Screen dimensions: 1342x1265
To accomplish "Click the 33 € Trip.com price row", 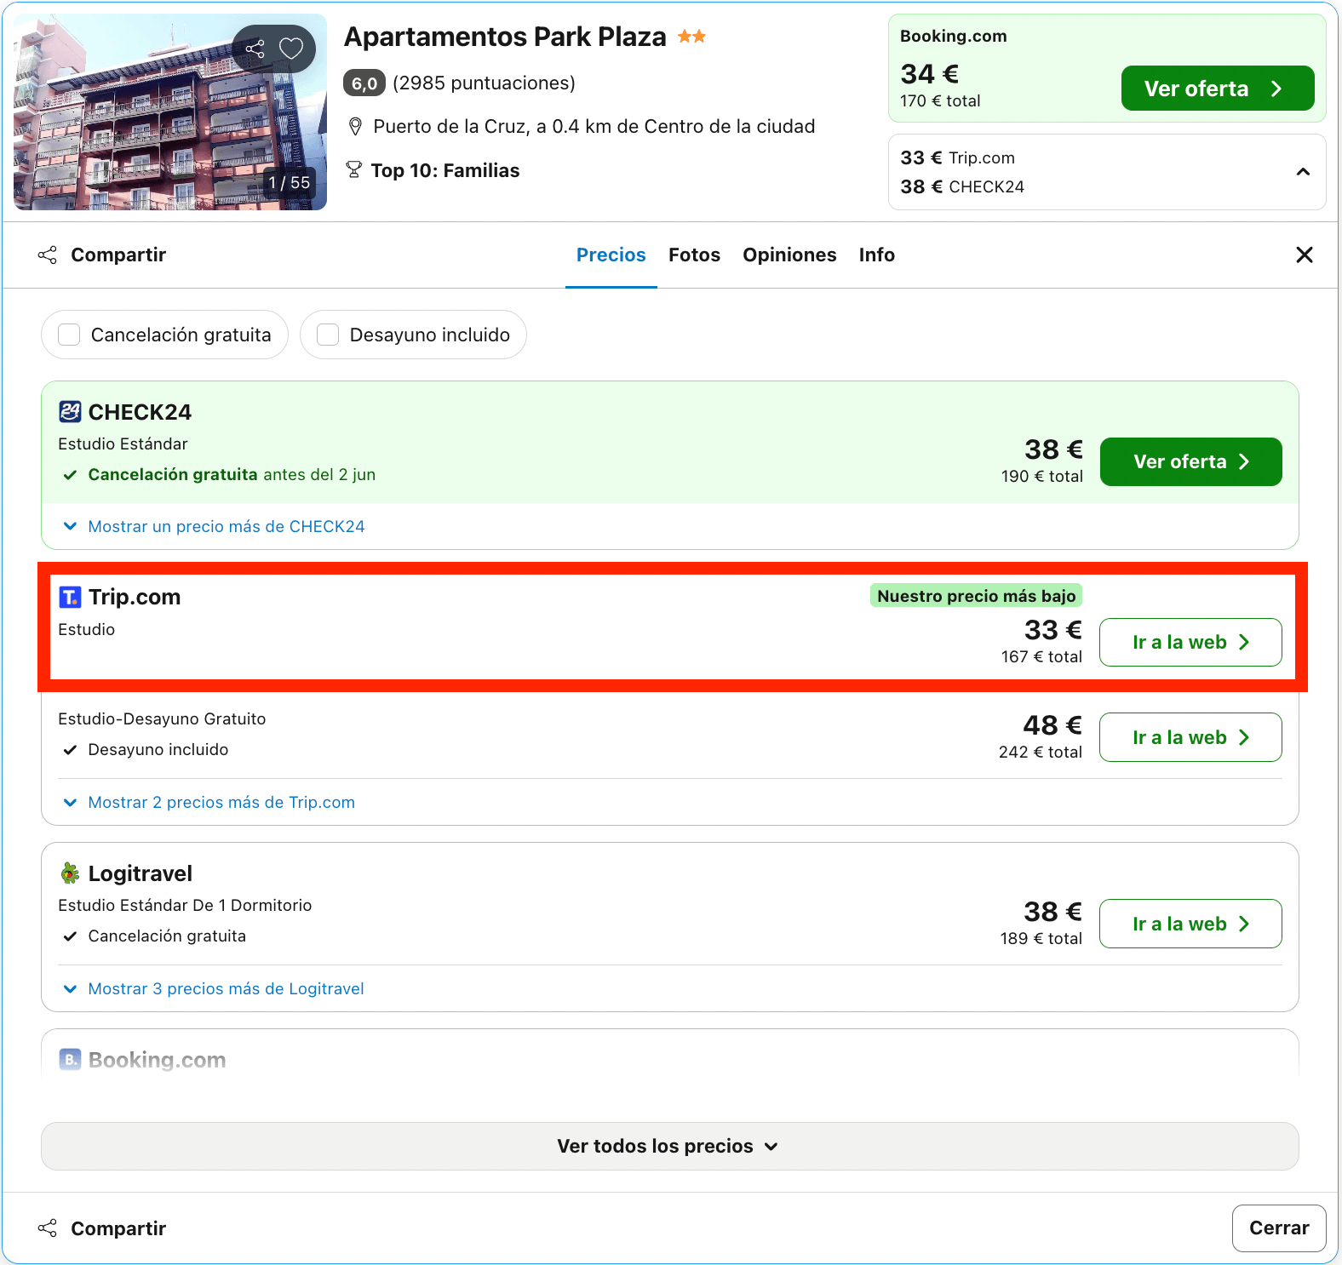I will click(x=958, y=157).
